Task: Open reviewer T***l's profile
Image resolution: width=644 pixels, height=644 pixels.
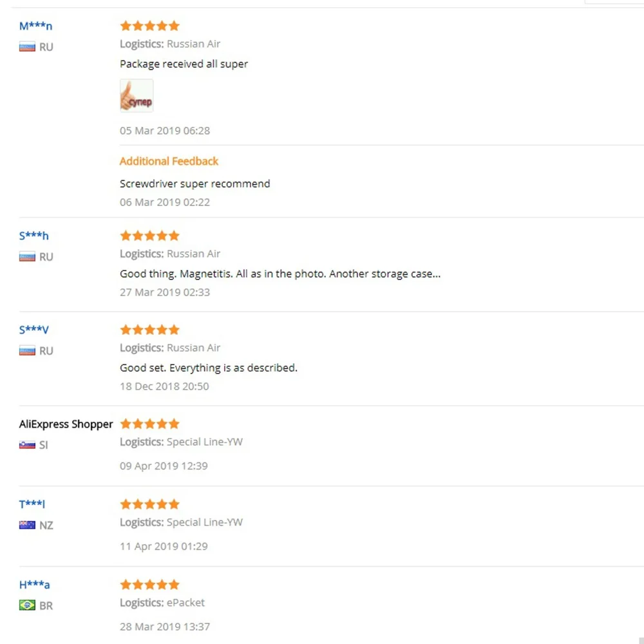Action: [32, 504]
